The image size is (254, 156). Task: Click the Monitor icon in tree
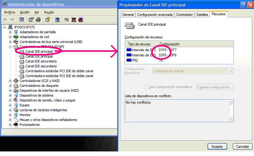point(16,115)
